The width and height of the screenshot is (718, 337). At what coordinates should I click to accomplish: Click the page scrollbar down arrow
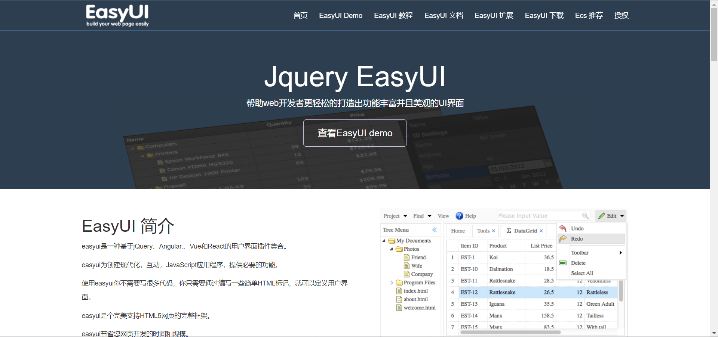[714, 333]
